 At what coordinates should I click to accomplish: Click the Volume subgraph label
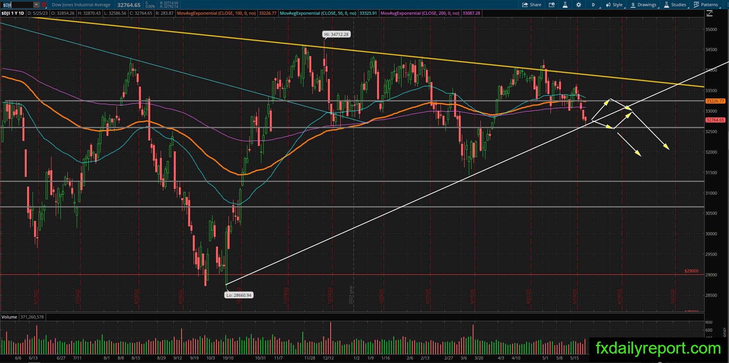point(9,317)
